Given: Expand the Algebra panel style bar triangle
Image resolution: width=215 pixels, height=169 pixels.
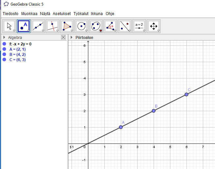Looking at the screenshot, I should pyautogui.click(x=4, y=38).
